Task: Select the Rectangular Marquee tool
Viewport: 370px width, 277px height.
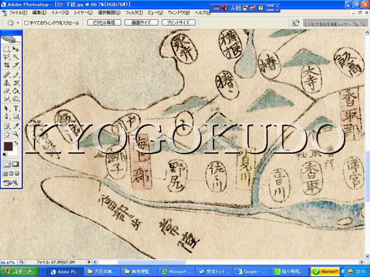Action: tap(7, 49)
